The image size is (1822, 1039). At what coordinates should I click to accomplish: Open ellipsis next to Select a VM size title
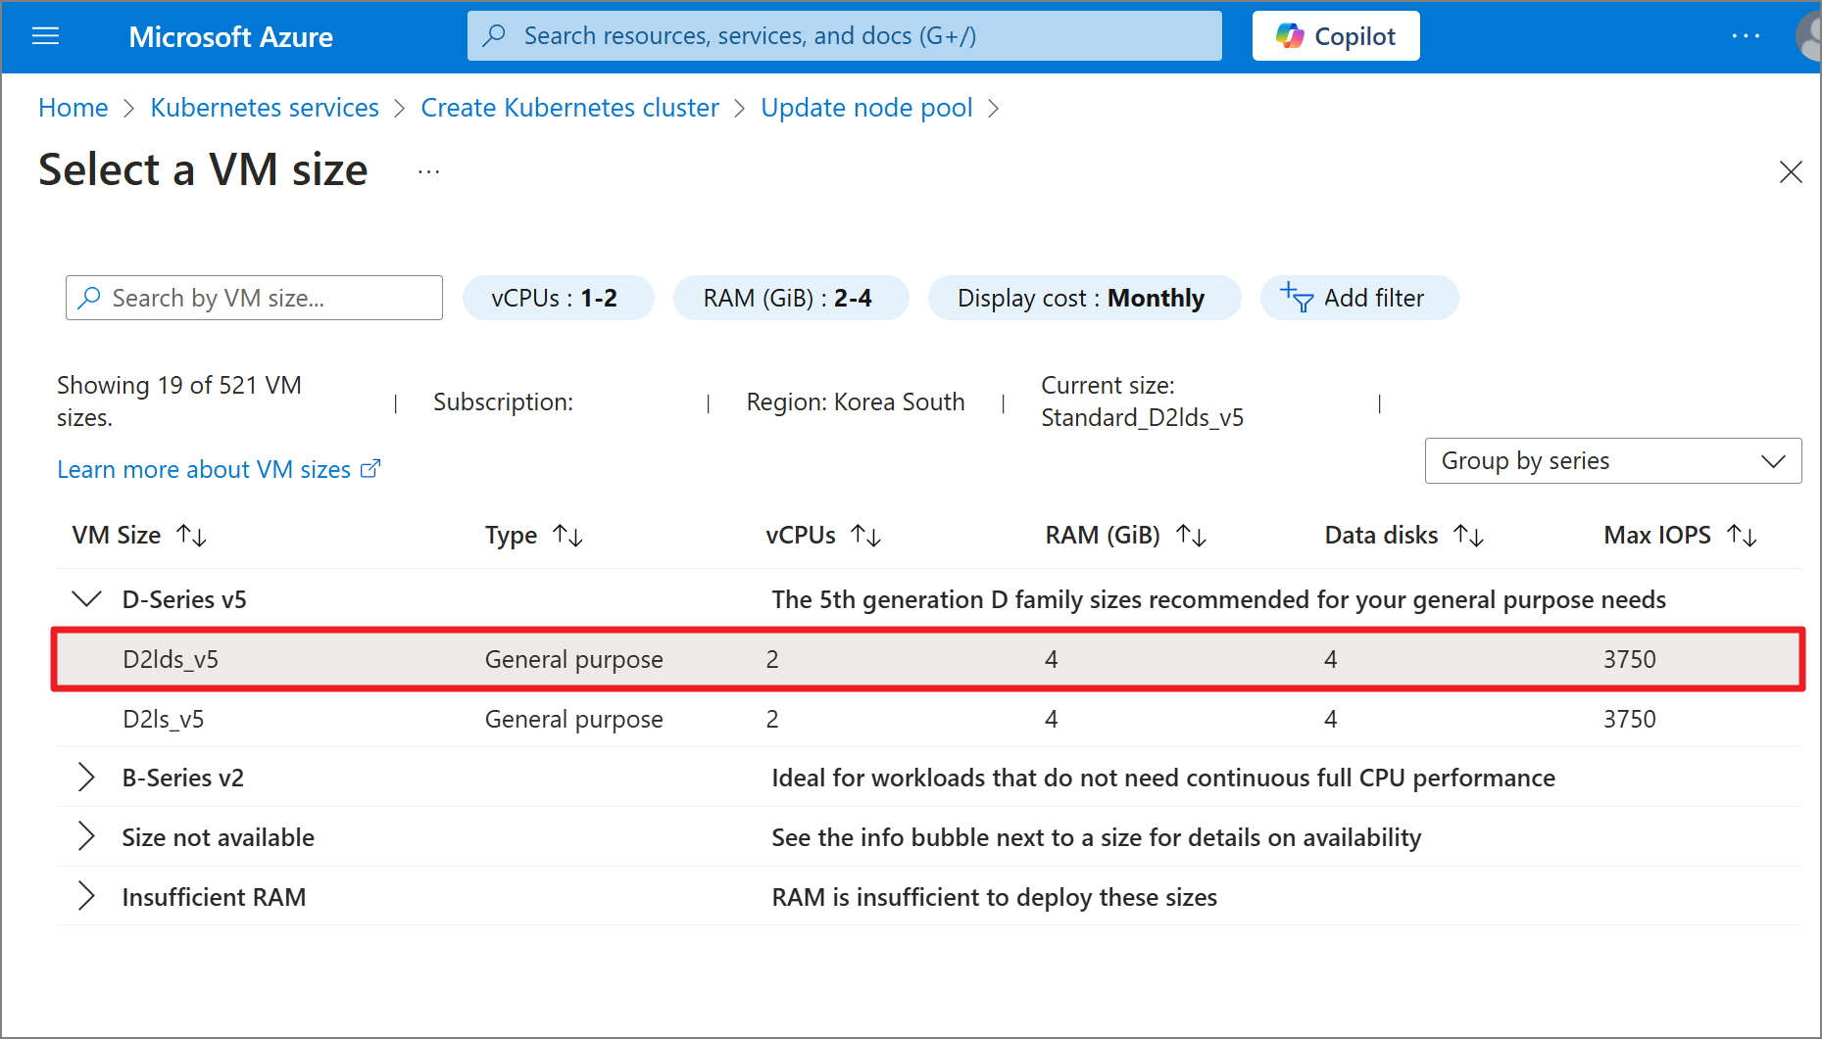(x=428, y=171)
